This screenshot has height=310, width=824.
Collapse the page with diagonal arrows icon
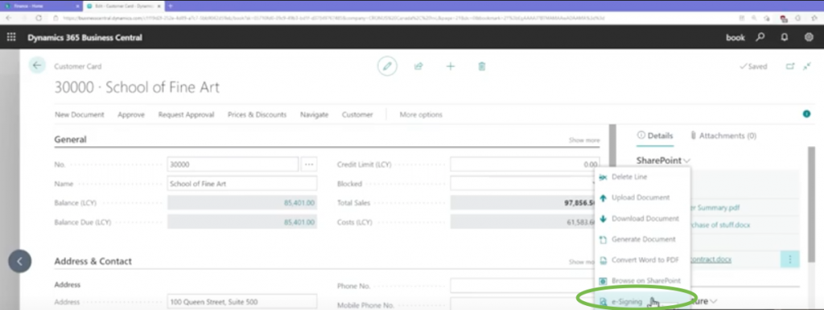click(x=808, y=67)
